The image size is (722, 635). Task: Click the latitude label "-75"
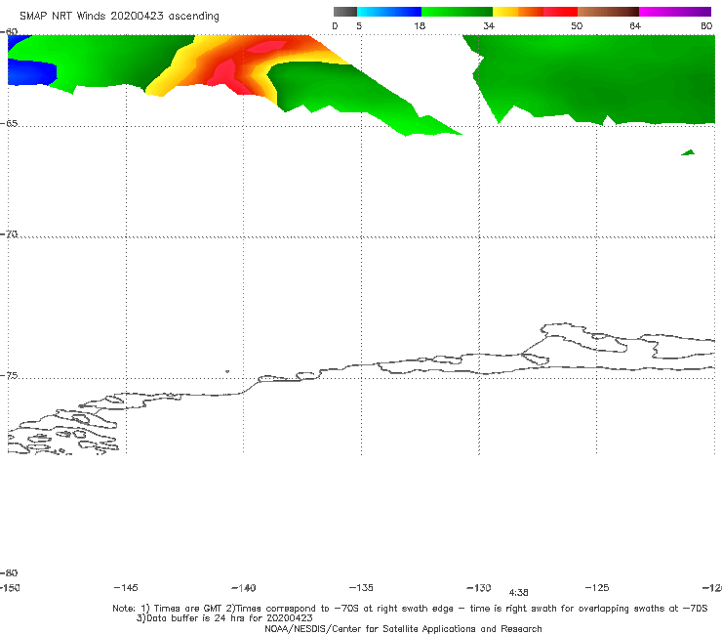(x=9, y=376)
